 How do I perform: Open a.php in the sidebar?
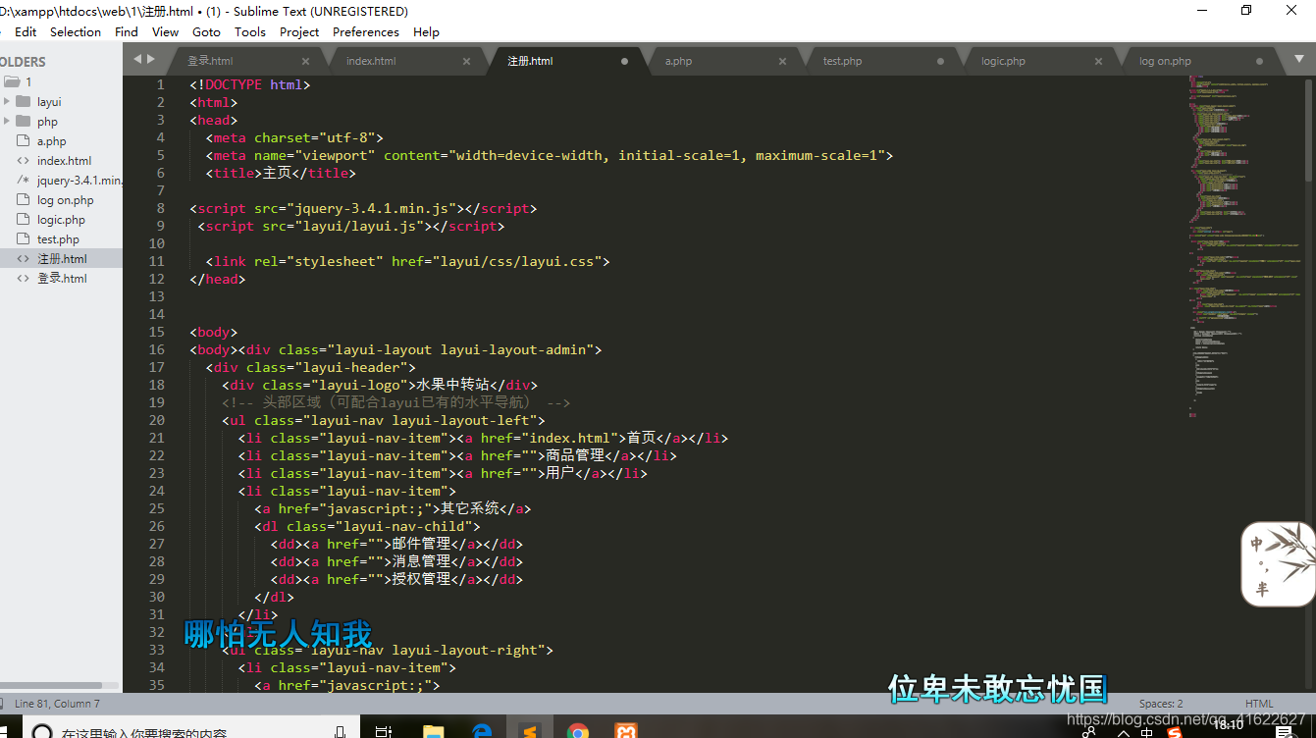point(52,141)
